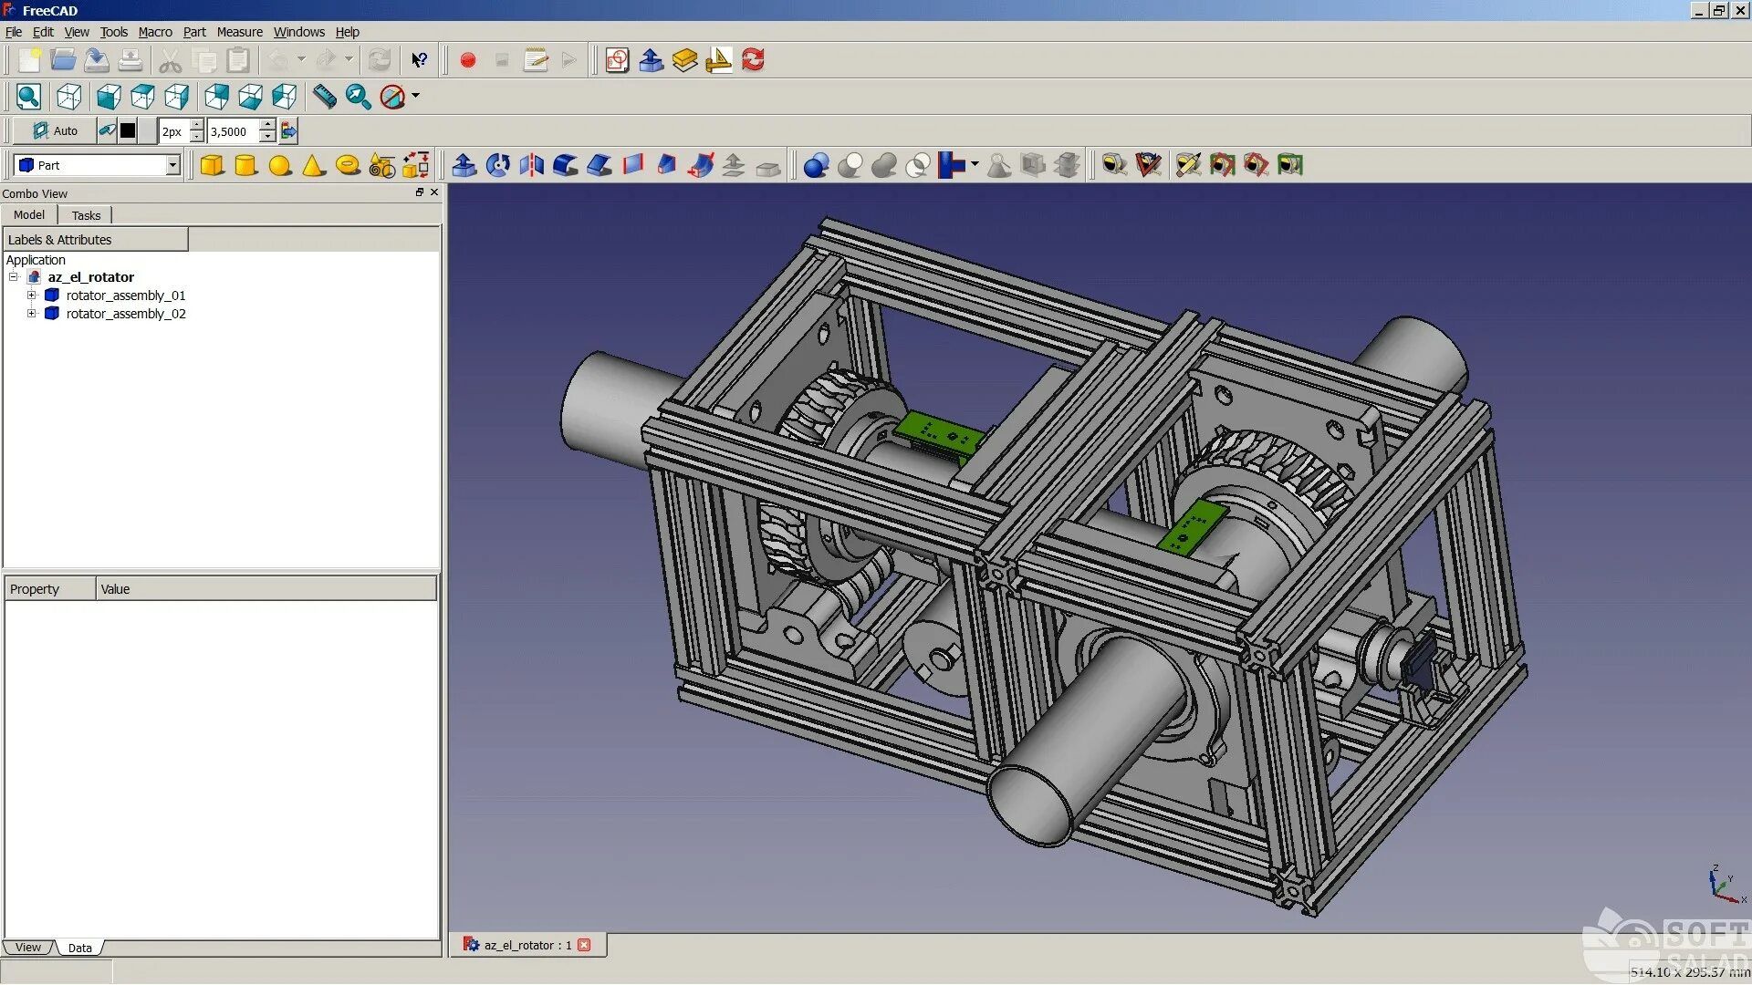
Task: Open the measure distance ruler tool
Action: [x=324, y=97]
